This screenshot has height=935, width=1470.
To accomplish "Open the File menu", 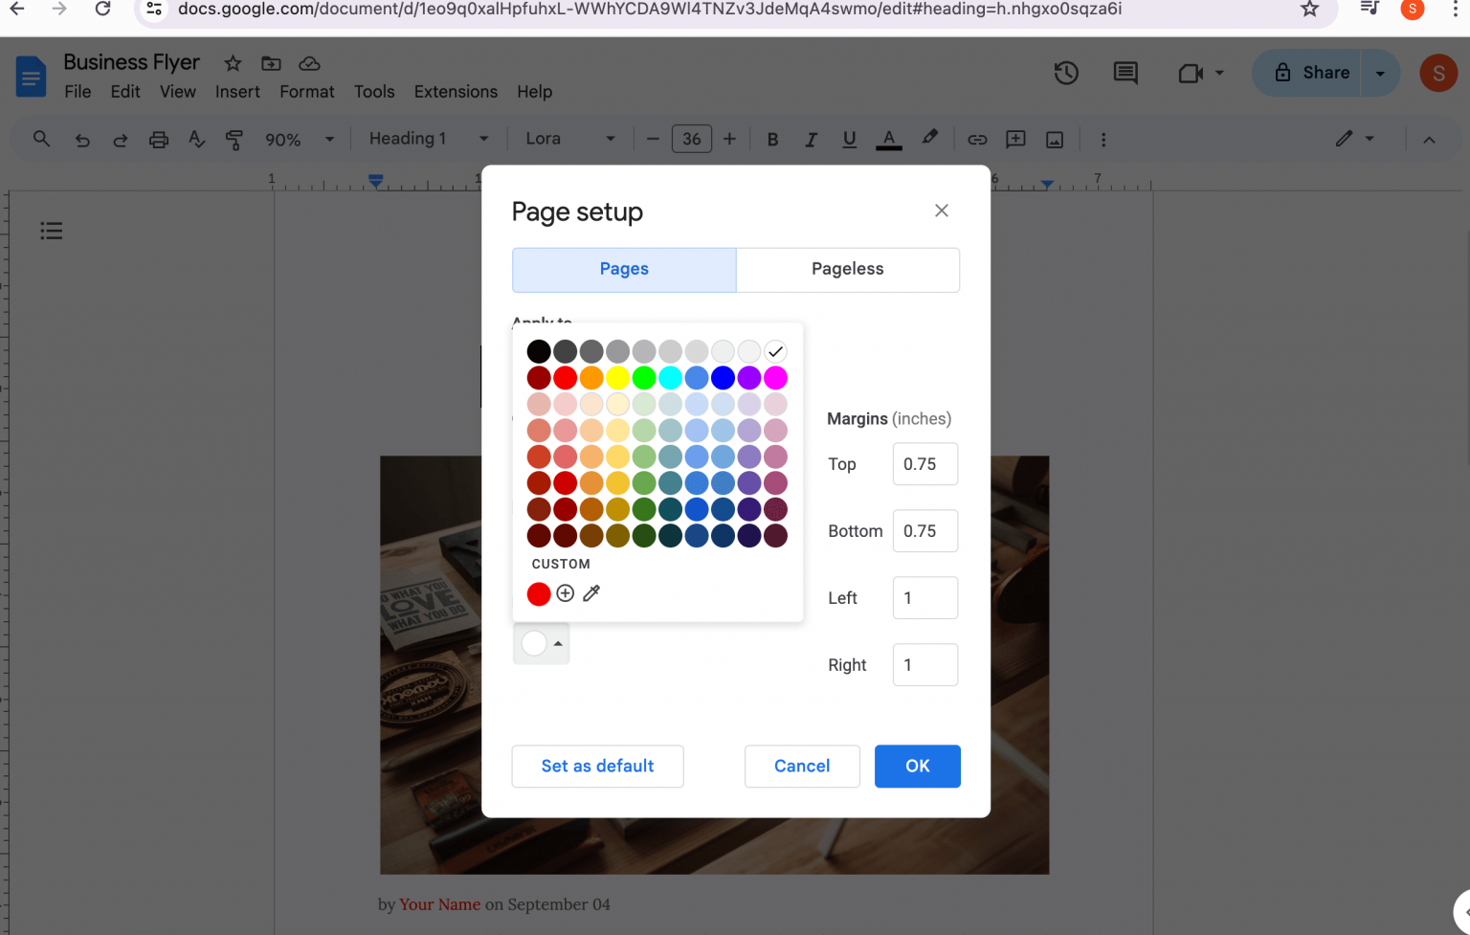I will point(78,92).
